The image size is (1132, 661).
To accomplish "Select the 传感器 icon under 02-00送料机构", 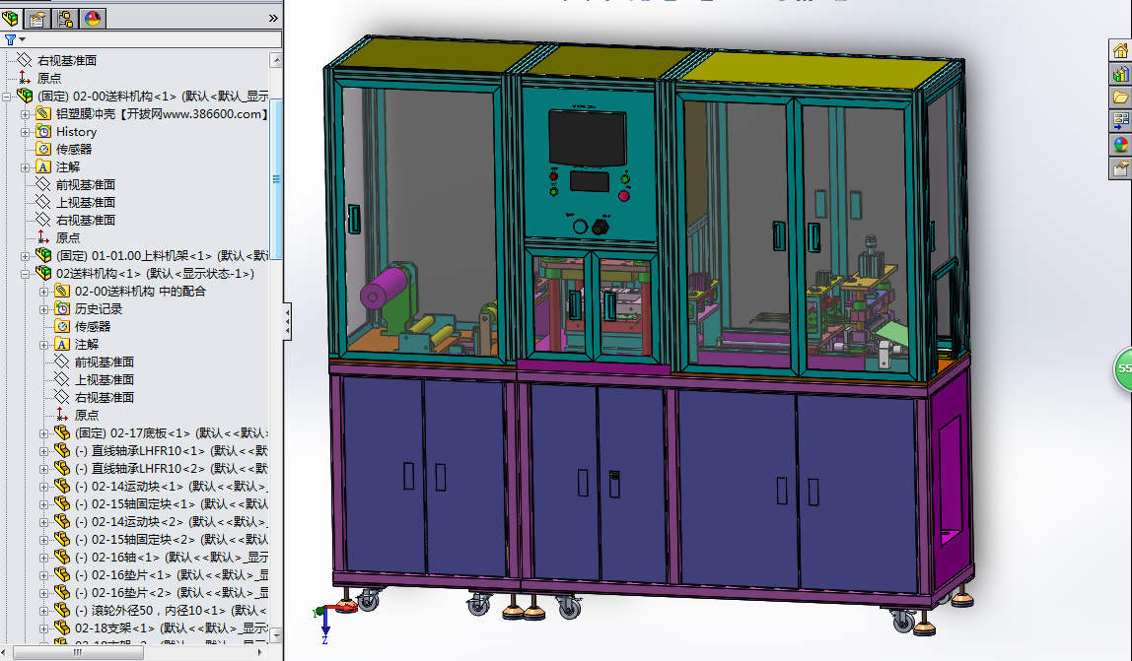I will [x=43, y=149].
